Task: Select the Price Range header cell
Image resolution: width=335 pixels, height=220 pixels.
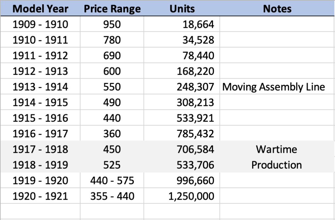Action: tap(112, 9)
